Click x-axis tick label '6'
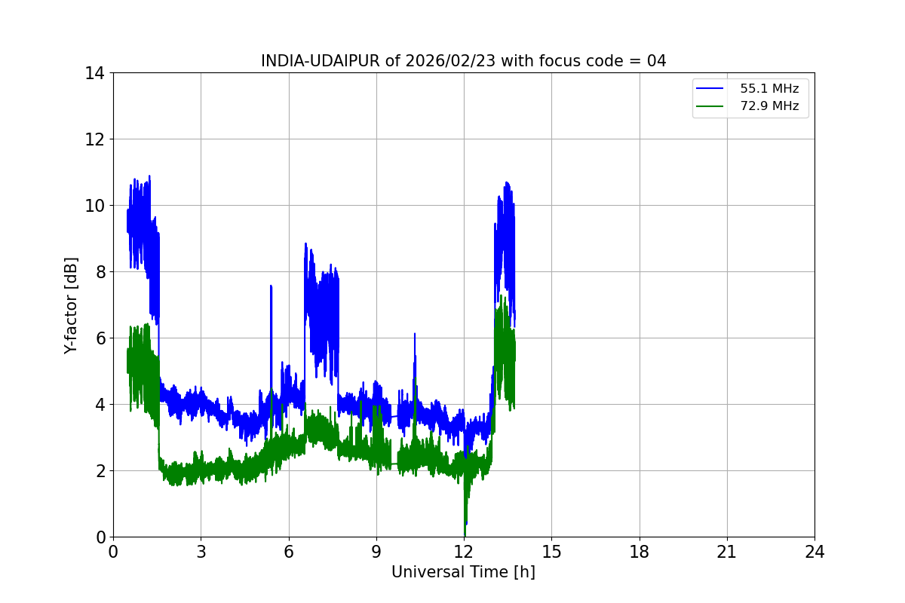This screenshot has height=603, width=905. coord(288,552)
